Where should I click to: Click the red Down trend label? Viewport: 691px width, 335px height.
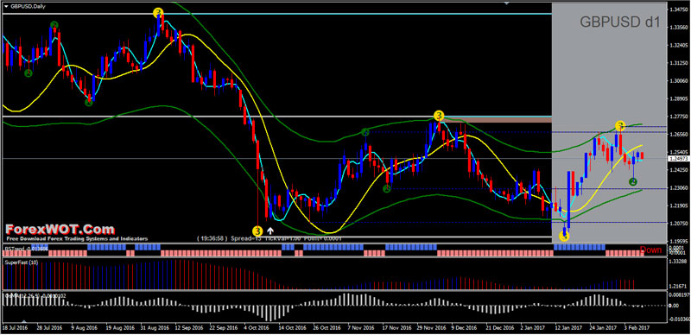tap(651, 250)
